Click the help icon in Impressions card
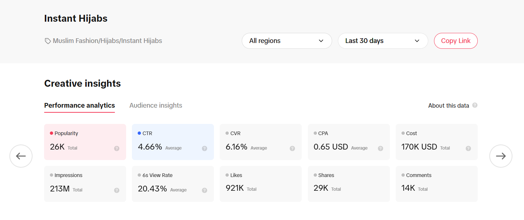This screenshot has width=524, height=220. point(117,190)
